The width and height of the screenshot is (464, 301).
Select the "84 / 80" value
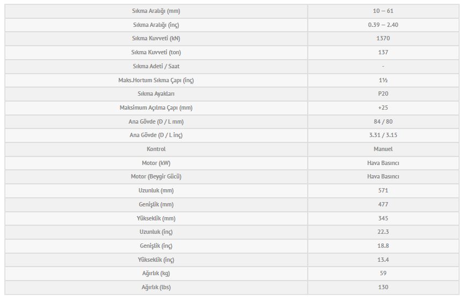383,121
